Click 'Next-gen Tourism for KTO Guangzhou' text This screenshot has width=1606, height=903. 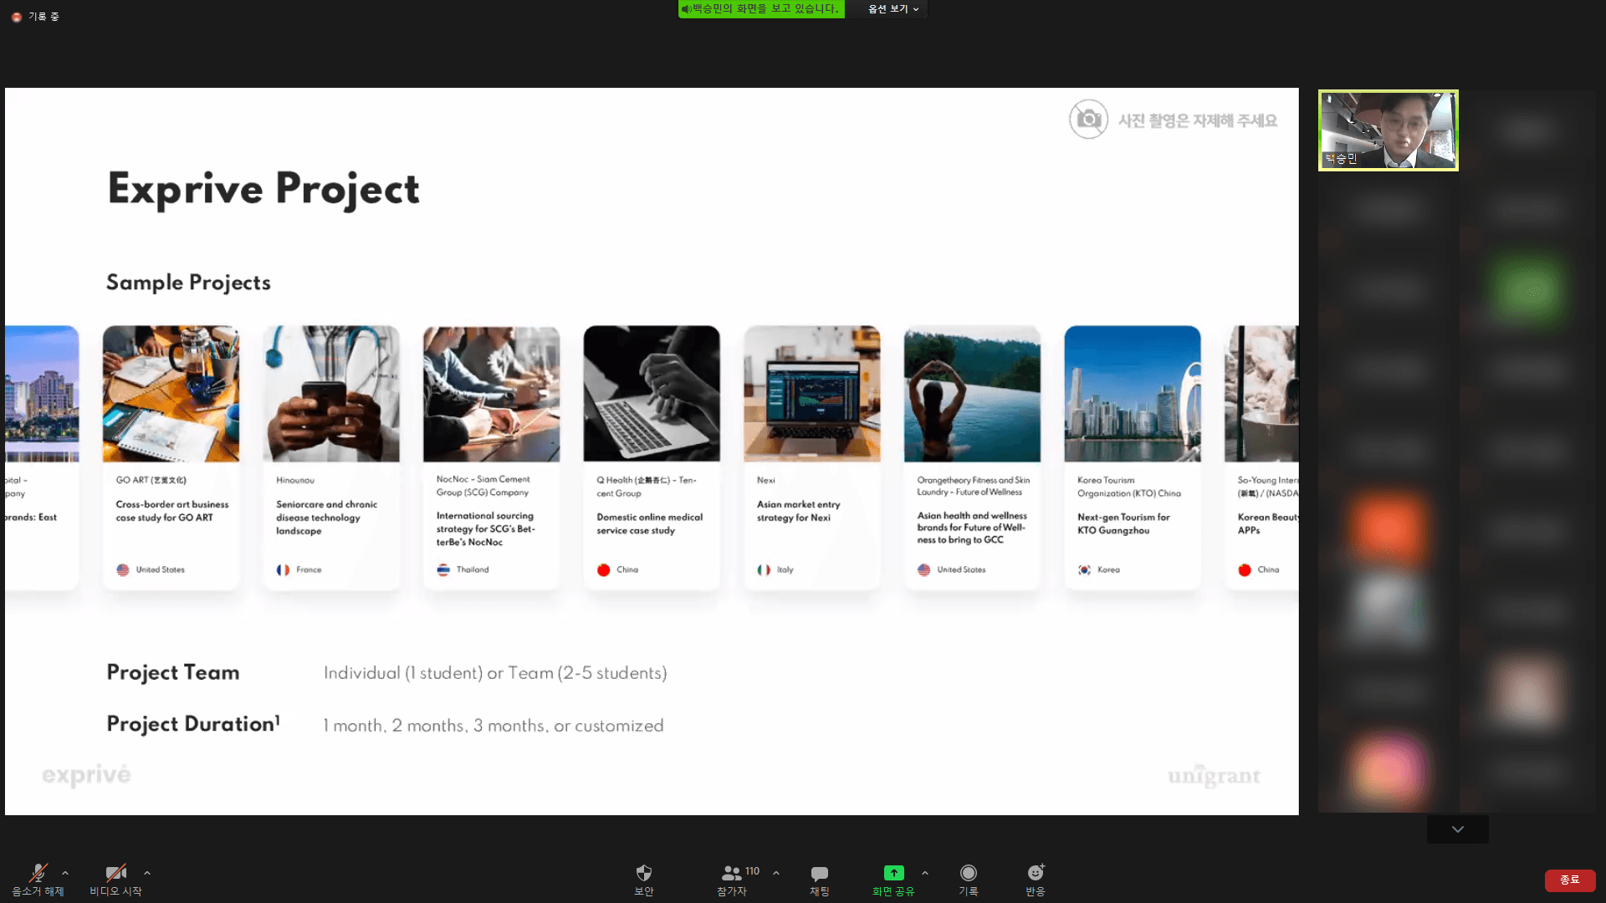point(1123,523)
